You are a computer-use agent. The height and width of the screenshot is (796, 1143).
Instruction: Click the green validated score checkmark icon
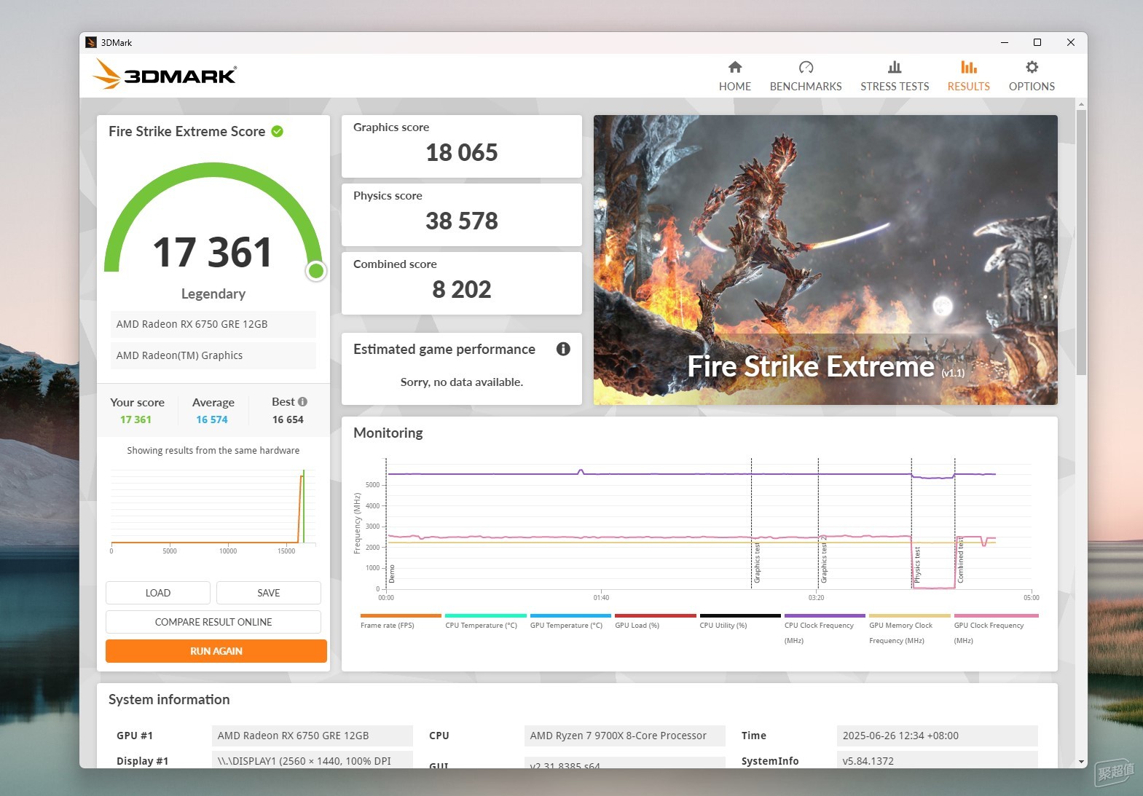[278, 131]
